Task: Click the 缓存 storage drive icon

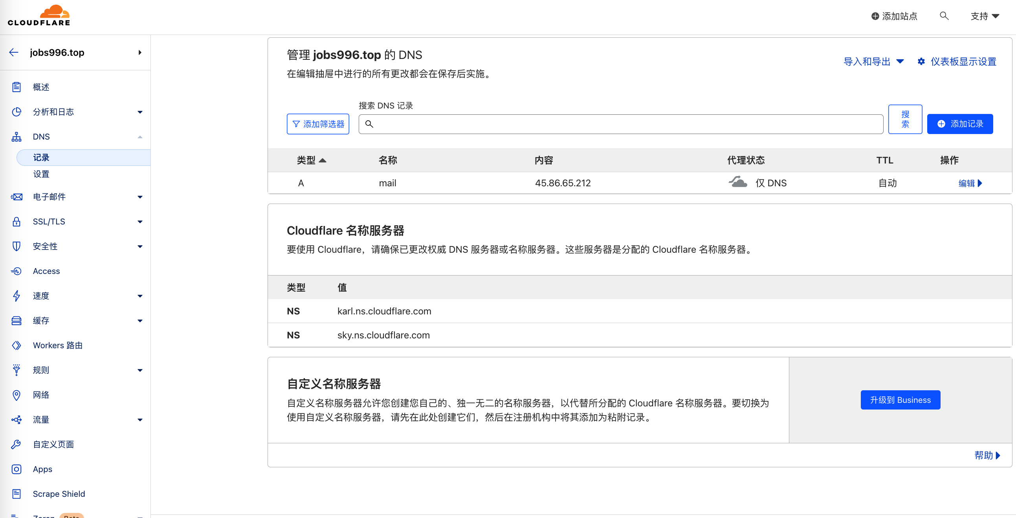Action: point(16,321)
